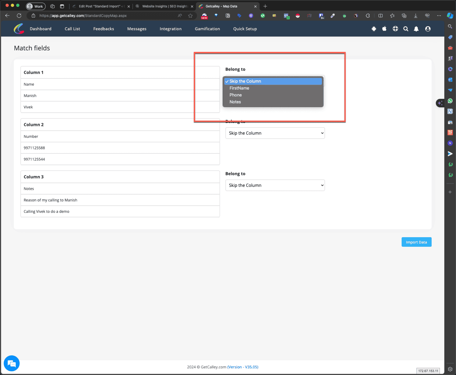This screenshot has width=456, height=375.
Task: Open the notifications bell
Action: [416, 29]
